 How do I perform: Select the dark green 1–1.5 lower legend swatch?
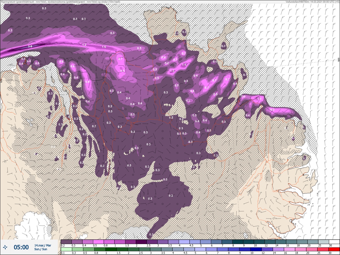pos(111,249)
